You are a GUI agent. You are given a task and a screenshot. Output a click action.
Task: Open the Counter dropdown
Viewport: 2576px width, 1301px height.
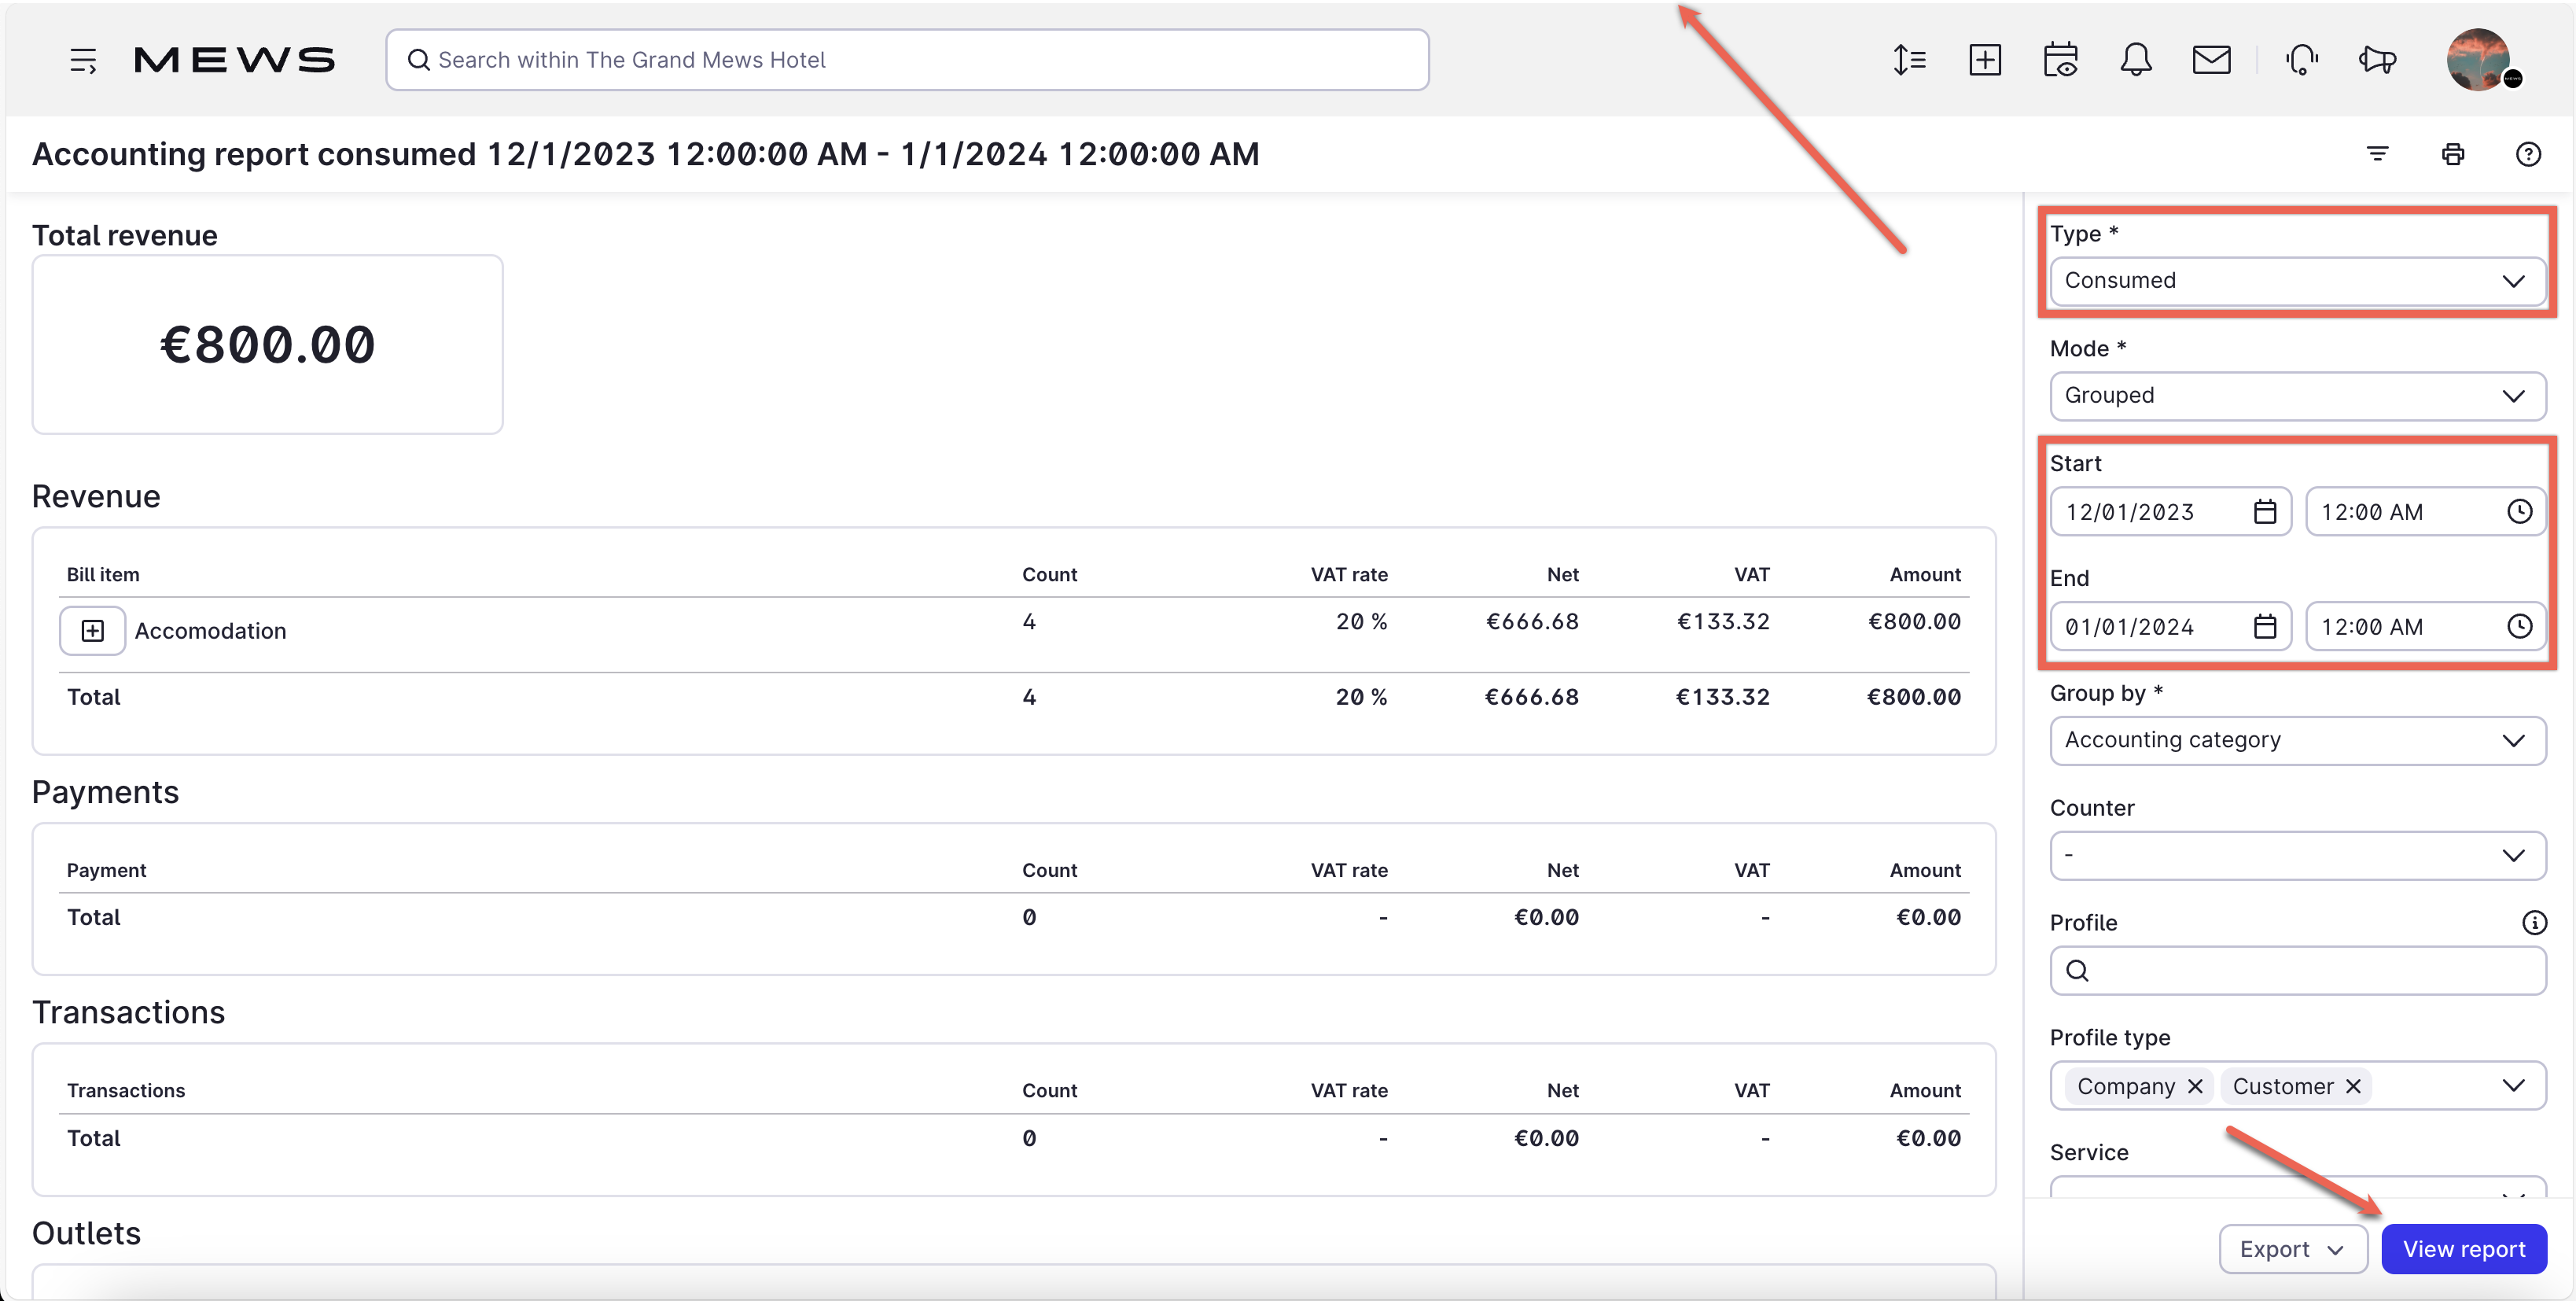(2297, 856)
